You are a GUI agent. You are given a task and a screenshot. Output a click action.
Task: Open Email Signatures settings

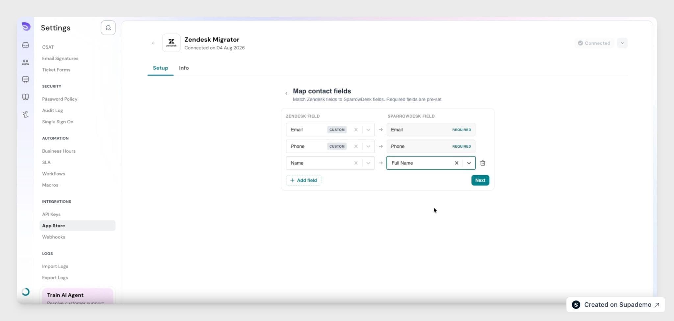pos(60,59)
